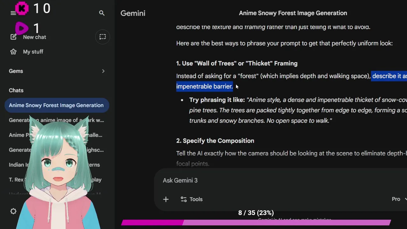Click the Tools button label
This screenshot has height=229, width=407.
(196, 199)
